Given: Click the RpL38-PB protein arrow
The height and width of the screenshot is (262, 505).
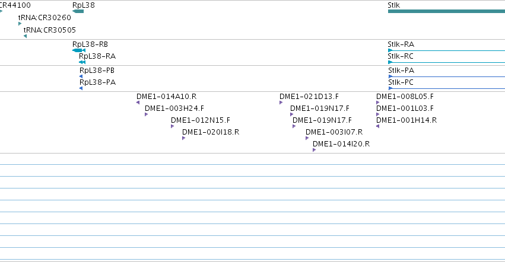Looking at the screenshot, I should 81,76.
